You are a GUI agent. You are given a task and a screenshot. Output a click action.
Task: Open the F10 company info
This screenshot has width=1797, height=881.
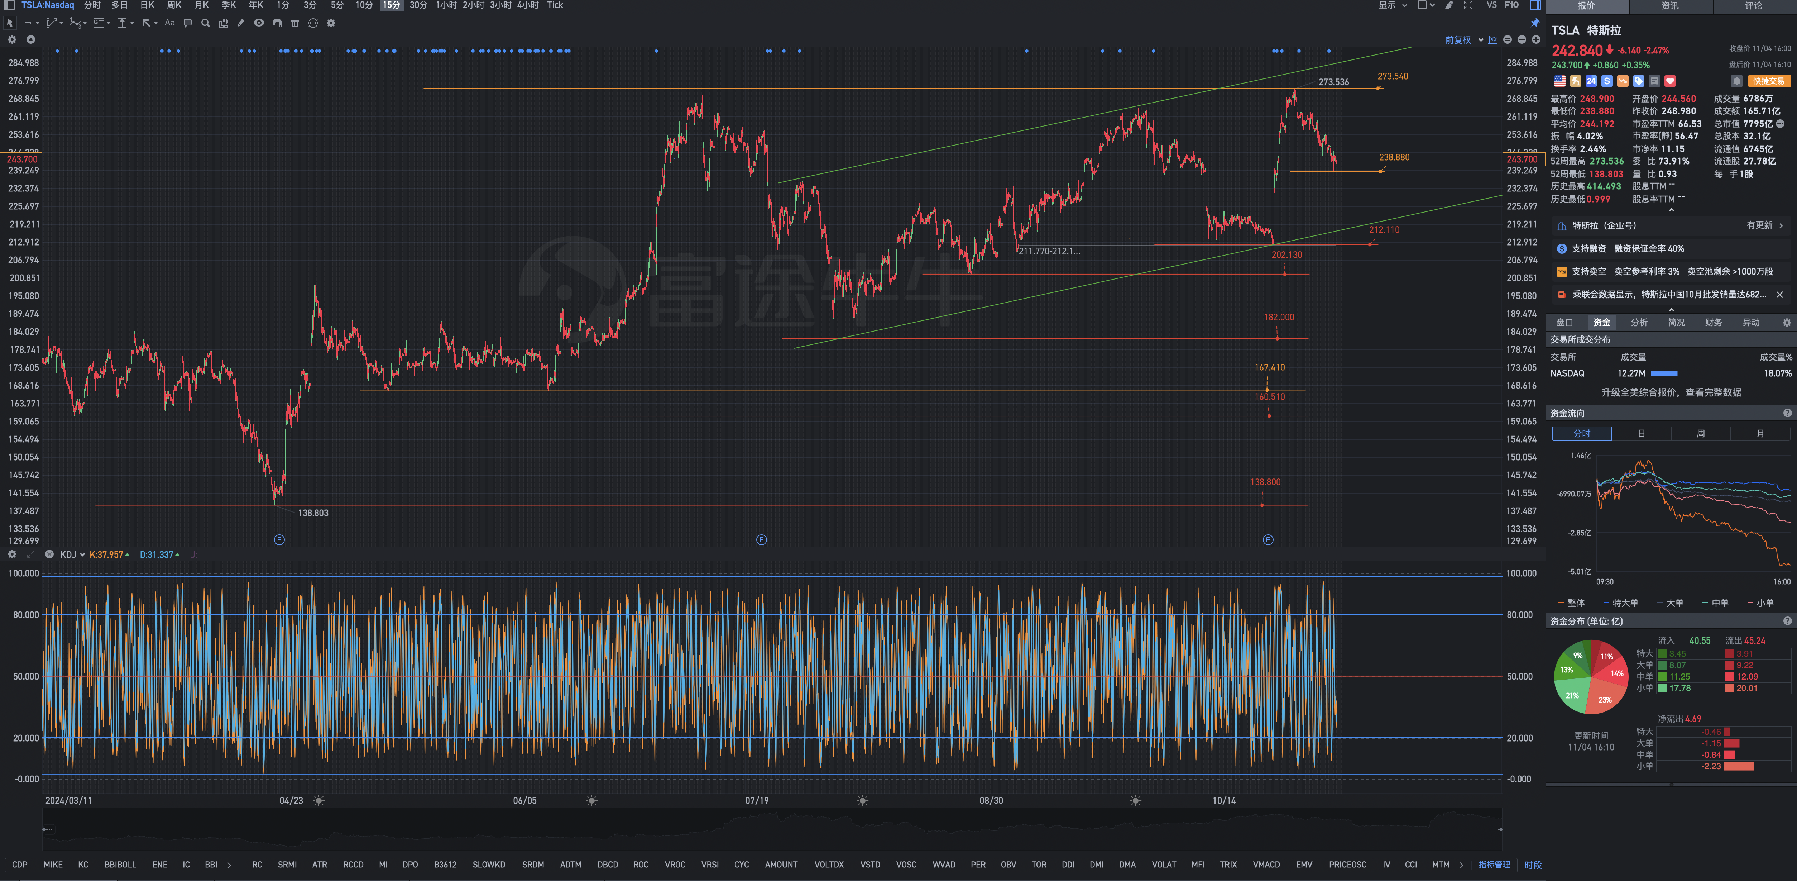coord(1511,6)
